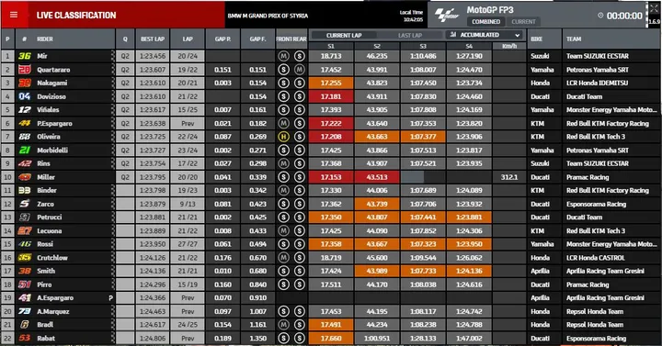The height and width of the screenshot is (346, 662).
Task: Show CURRENT LAP sector data
Action: coord(344,36)
